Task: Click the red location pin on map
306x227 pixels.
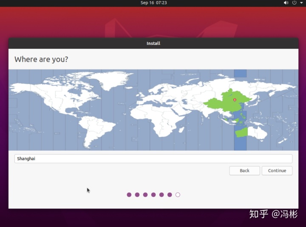Action: tap(235, 100)
